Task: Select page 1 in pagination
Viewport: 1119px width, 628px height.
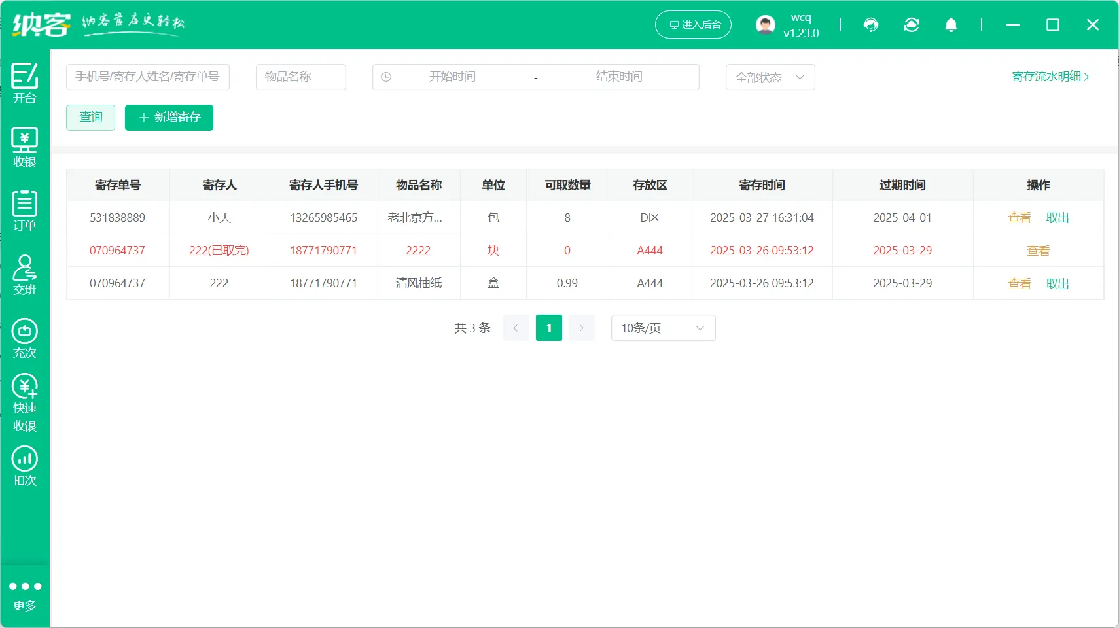Action: coord(549,328)
